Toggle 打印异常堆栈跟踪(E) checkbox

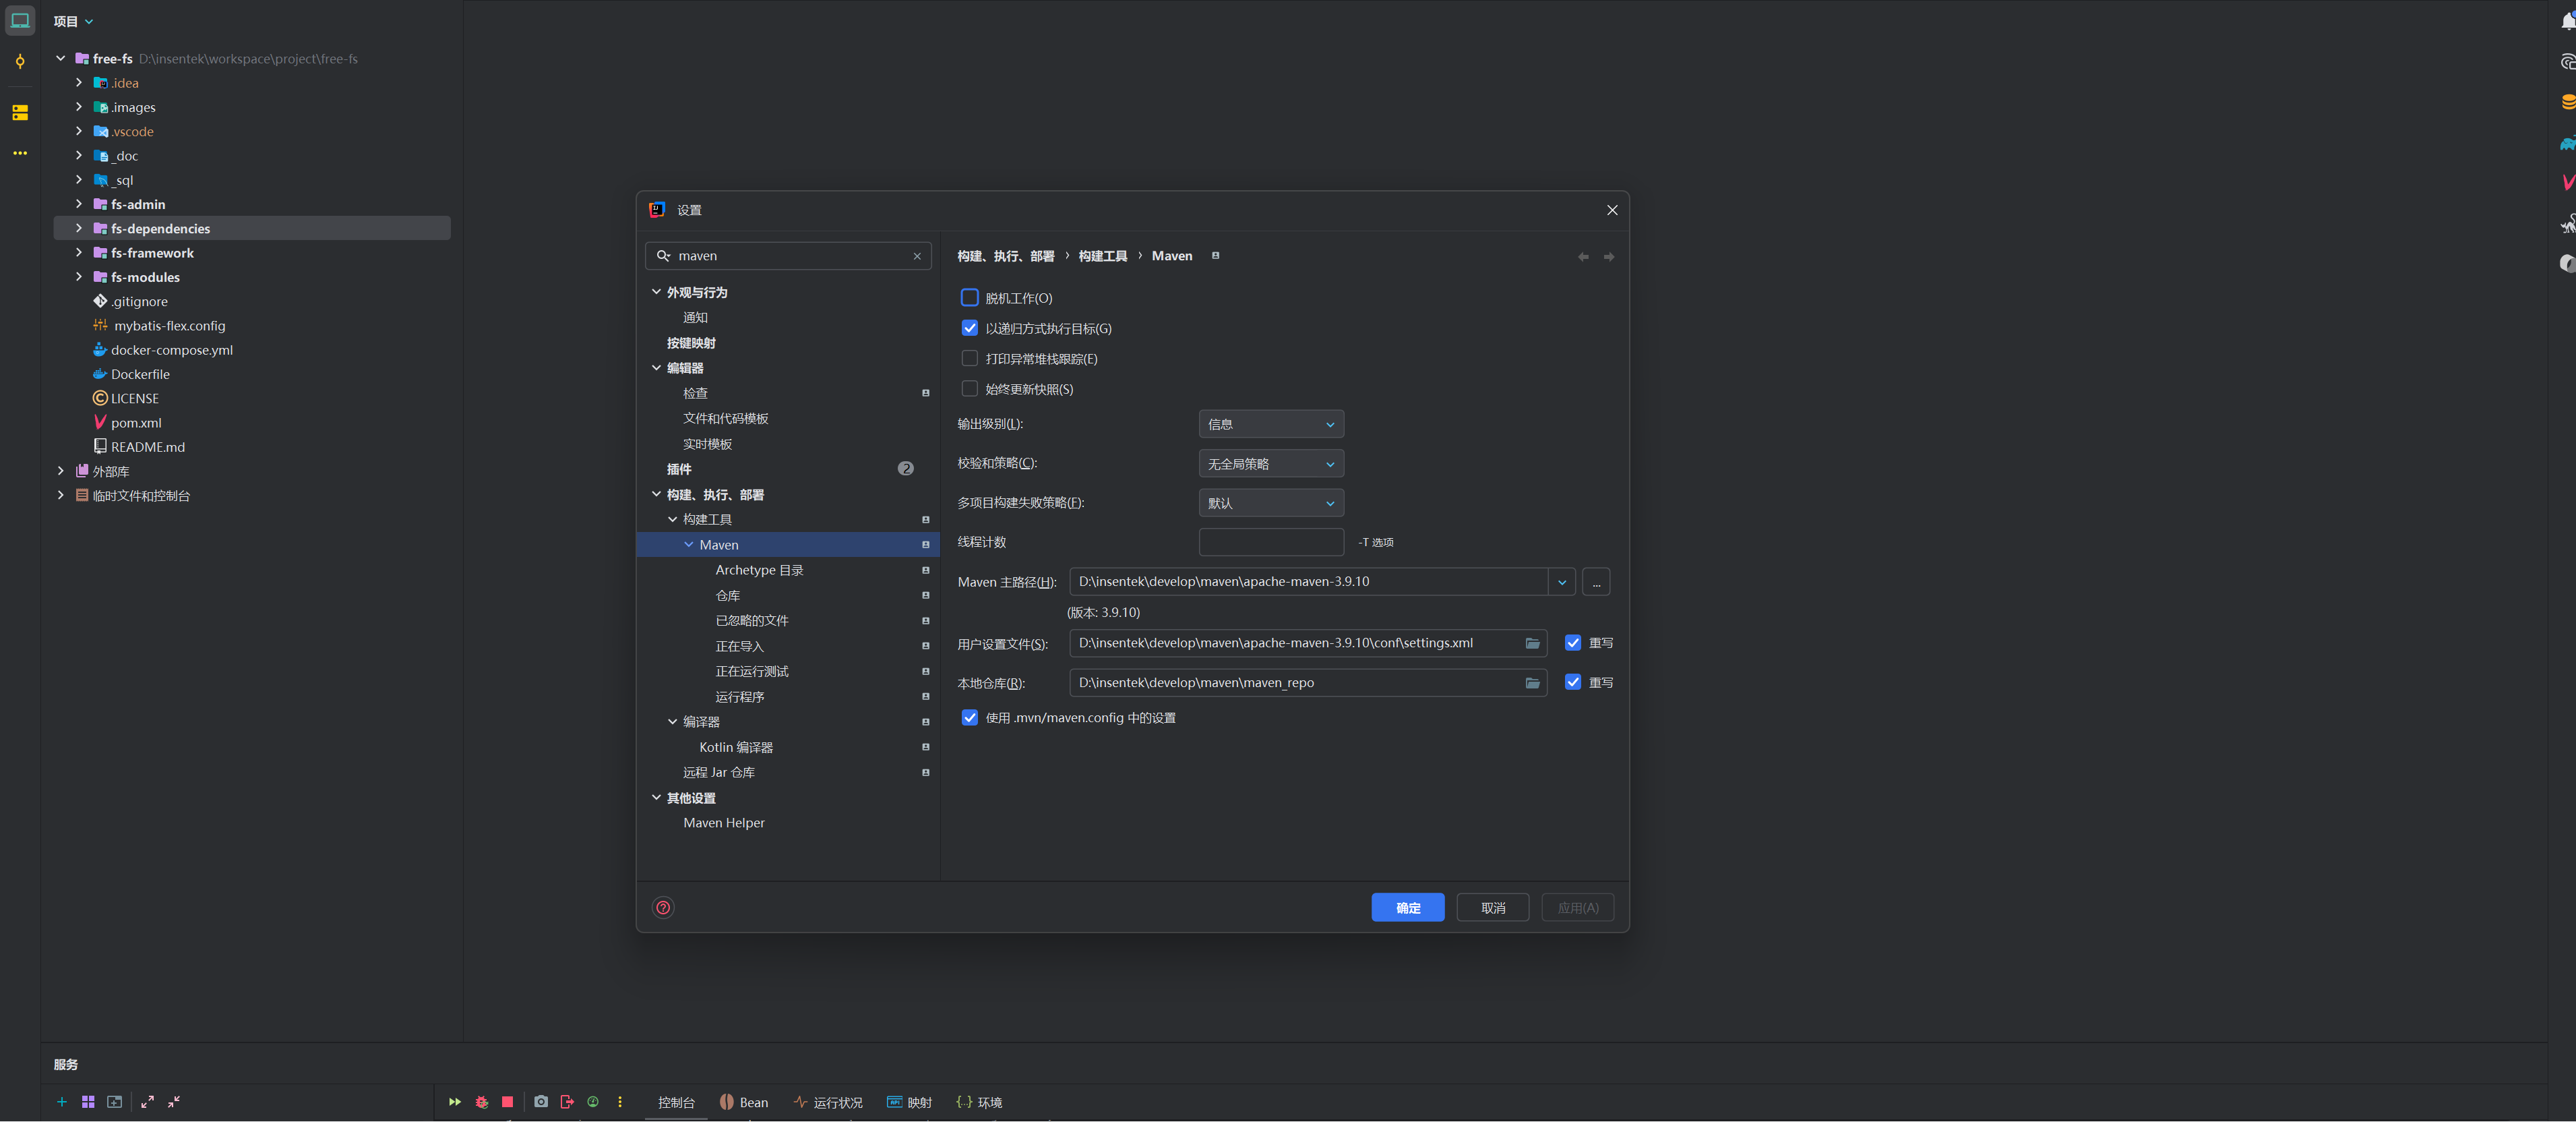coord(969,358)
